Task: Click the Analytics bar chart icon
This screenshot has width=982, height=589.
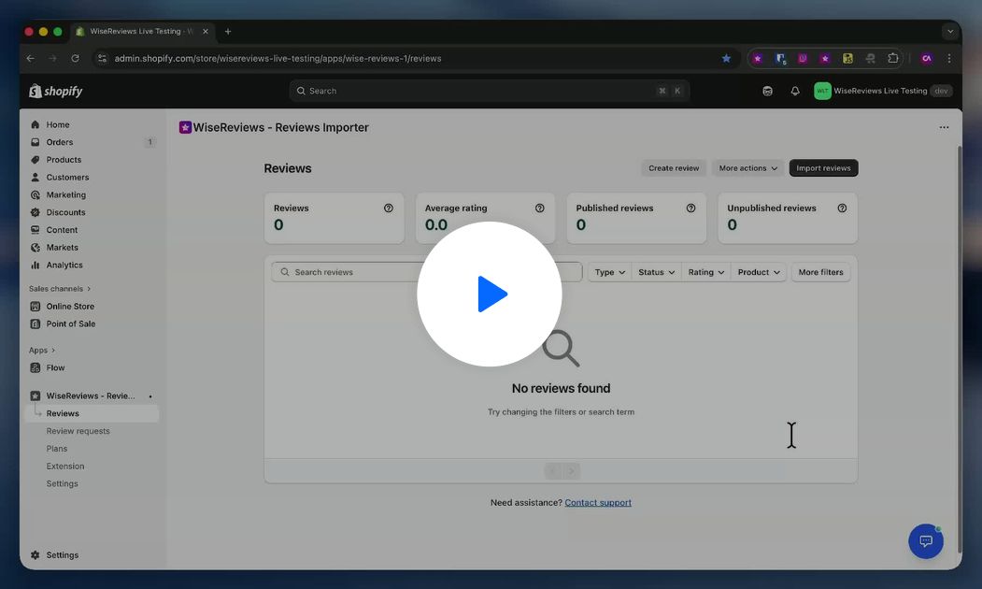Action: point(36,266)
